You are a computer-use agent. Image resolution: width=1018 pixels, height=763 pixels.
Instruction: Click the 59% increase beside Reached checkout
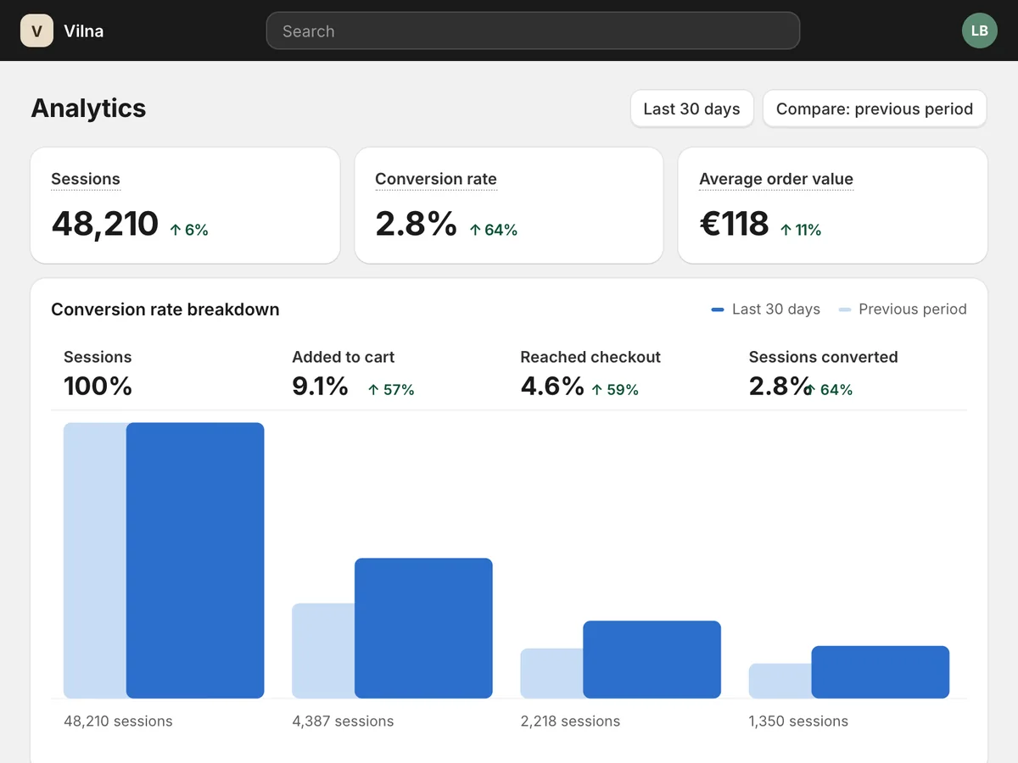coord(615,390)
